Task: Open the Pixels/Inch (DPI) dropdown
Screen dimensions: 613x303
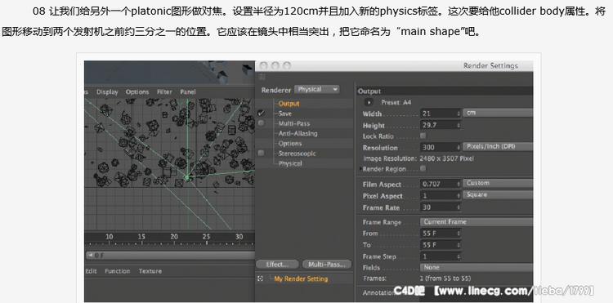Action: (x=498, y=147)
